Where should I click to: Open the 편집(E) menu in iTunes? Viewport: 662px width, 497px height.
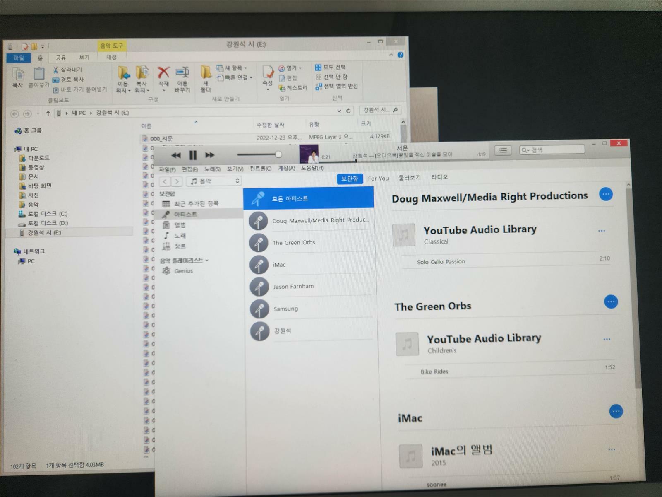point(189,169)
